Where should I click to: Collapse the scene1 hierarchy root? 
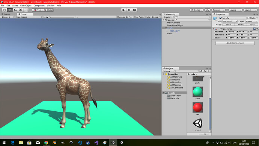164,20
